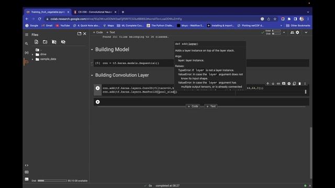Viewport: 335px width, 188px height.
Task: Reload the Colab page
Action: 40,19
